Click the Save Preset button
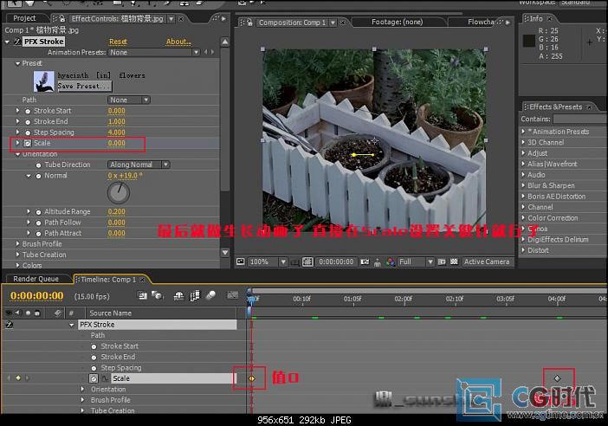 point(85,86)
